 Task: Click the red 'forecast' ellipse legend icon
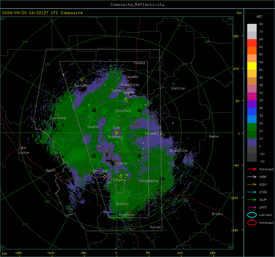252,222
